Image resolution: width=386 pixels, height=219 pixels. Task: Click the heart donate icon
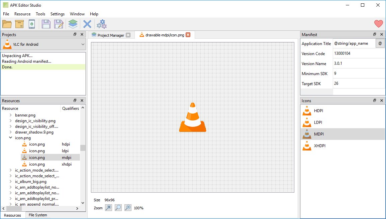pos(378,24)
